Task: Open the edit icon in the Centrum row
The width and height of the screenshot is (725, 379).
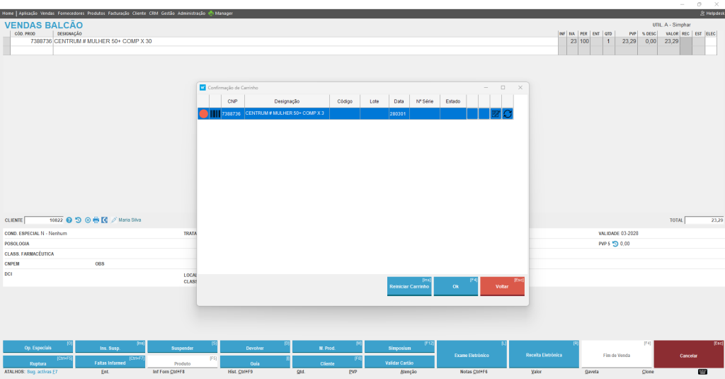Action: pyautogui.click(x=496, y=113)
